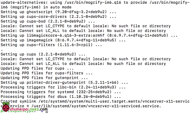Click the "Setting up cups-bsd" output line
The height and width of the screenshot is (114, 191).
point(48,21)
